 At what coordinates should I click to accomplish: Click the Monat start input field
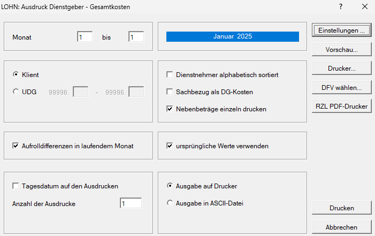(85, 37)
